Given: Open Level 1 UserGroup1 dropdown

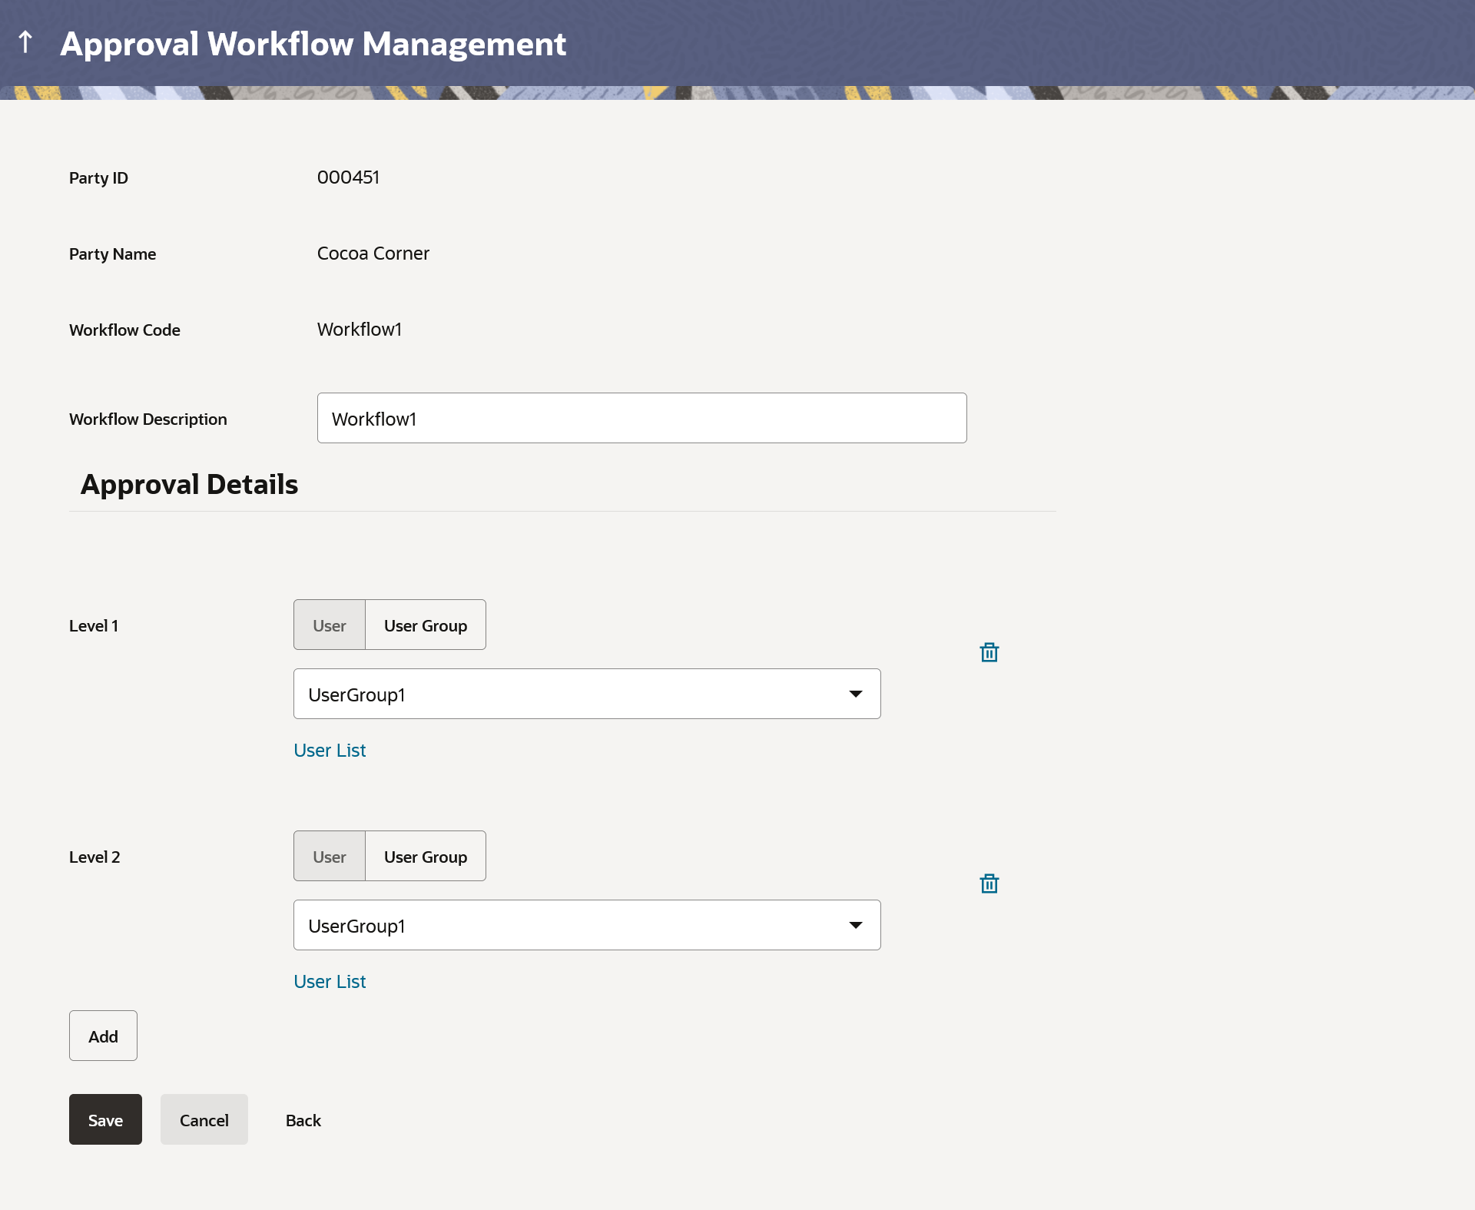Looking at the screenshot, I should 568,695.
